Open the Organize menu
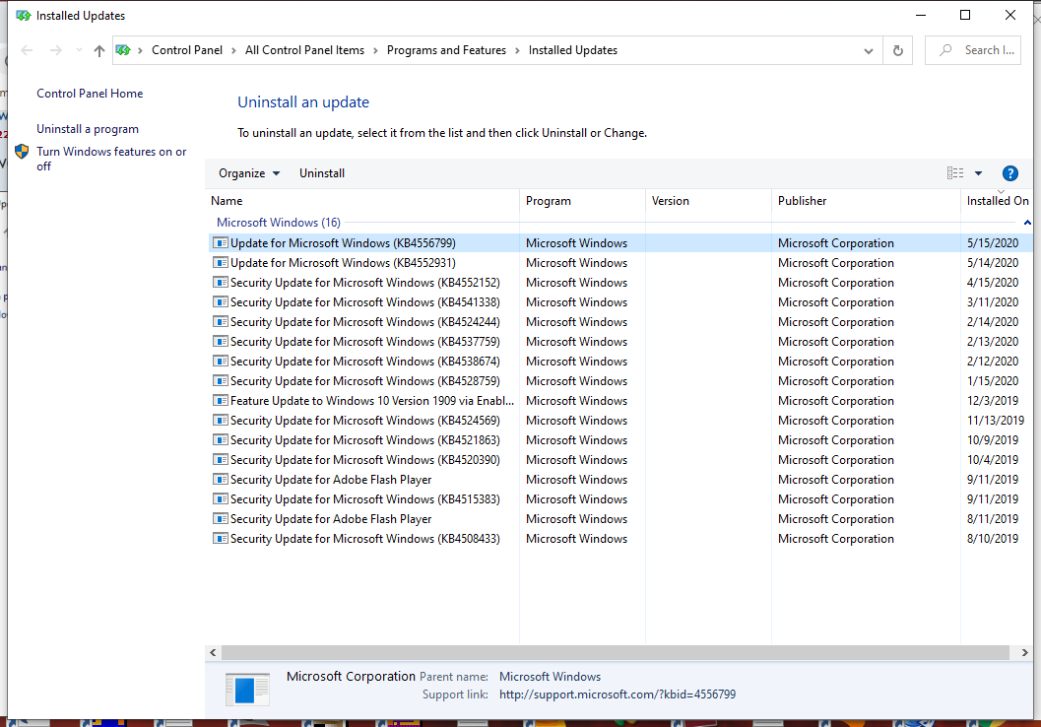Screen dimensions: 1041x727 point(249,173)
